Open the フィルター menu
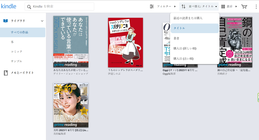Screen dimensions: 259x140 coord(166,6)
